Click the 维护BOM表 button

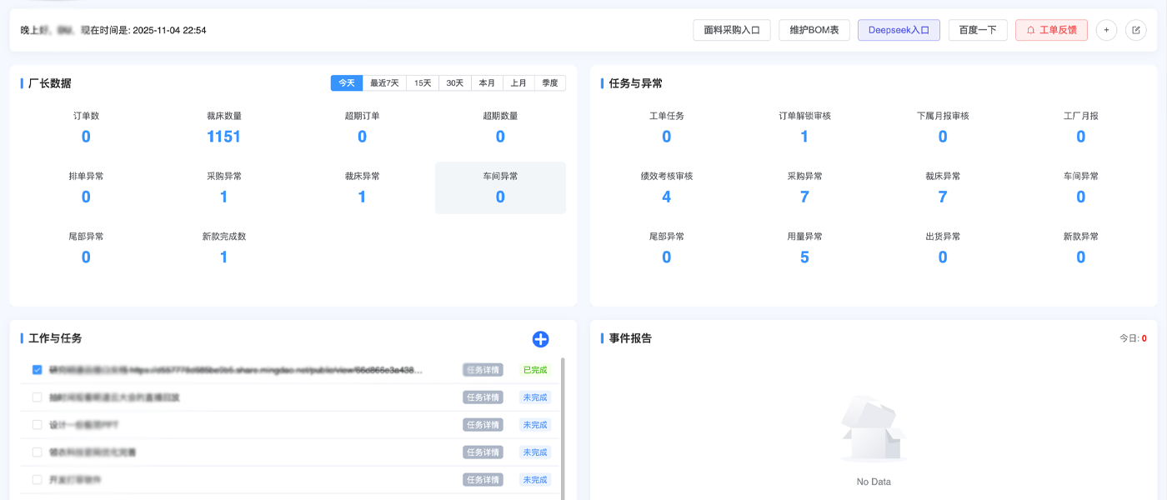point(814,29)
